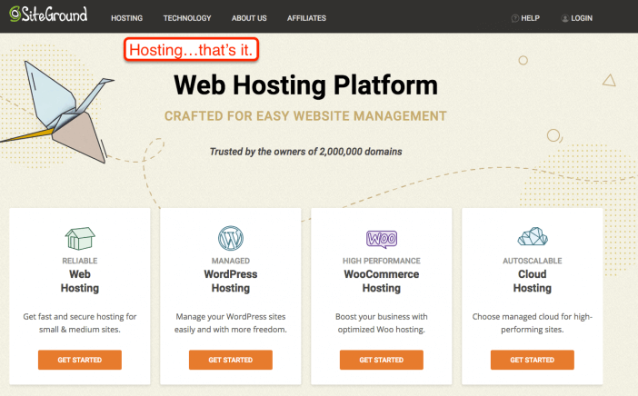638x396 pixels.
Task: Click the 'RELIABLE' label
Action: [x=80, y=261]
